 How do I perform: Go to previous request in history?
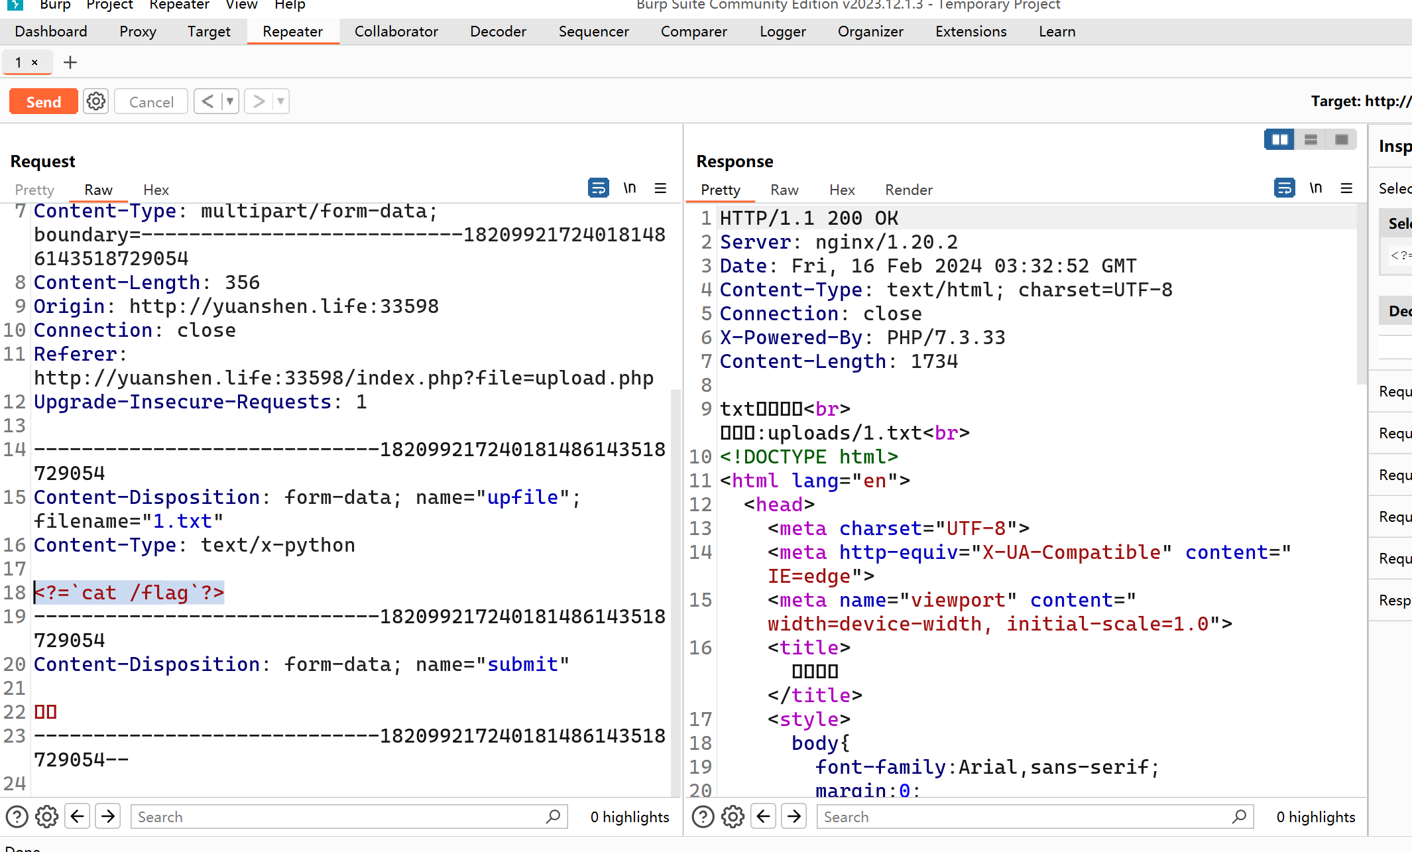207,101
